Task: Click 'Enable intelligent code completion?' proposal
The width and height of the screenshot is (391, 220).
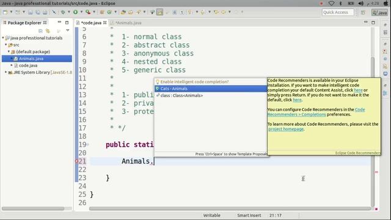Action: pyautogui.click(x=211, y=81)
